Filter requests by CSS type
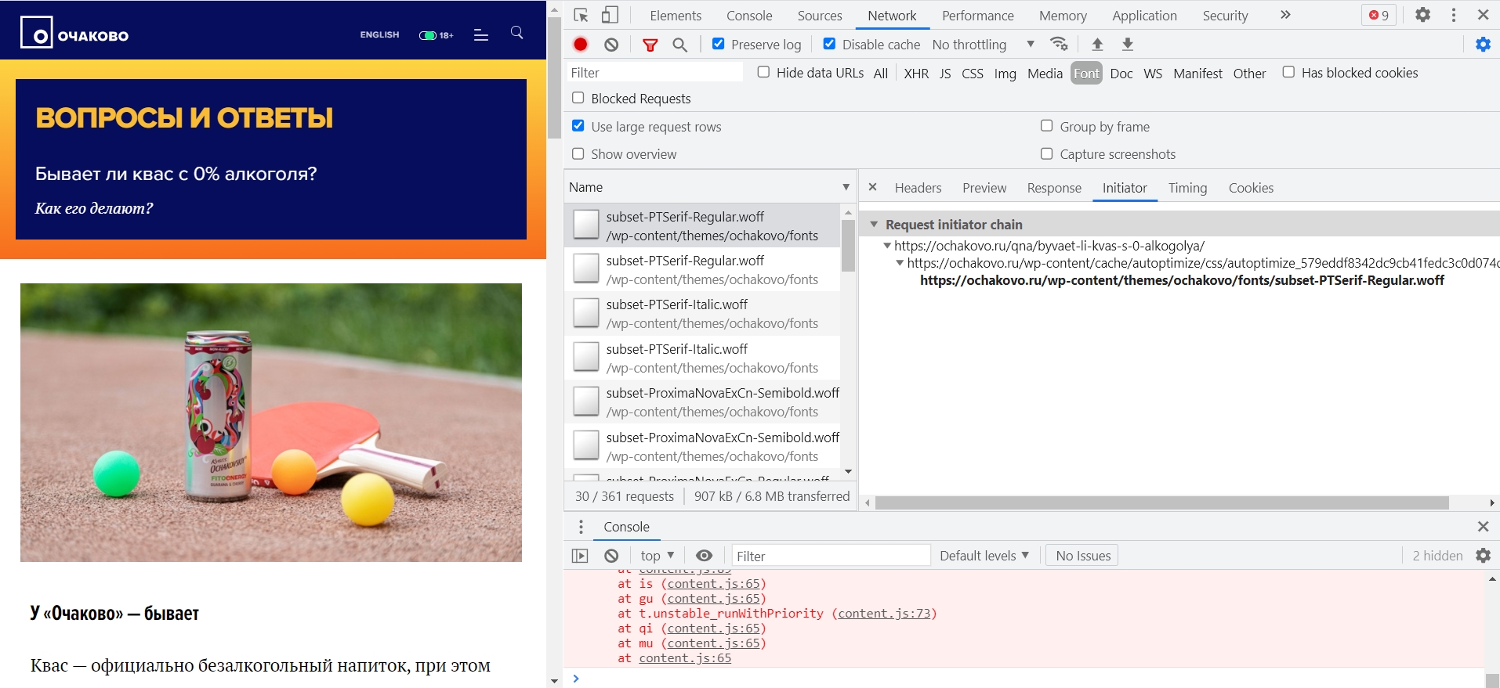1500x688 pixels. 972,74
